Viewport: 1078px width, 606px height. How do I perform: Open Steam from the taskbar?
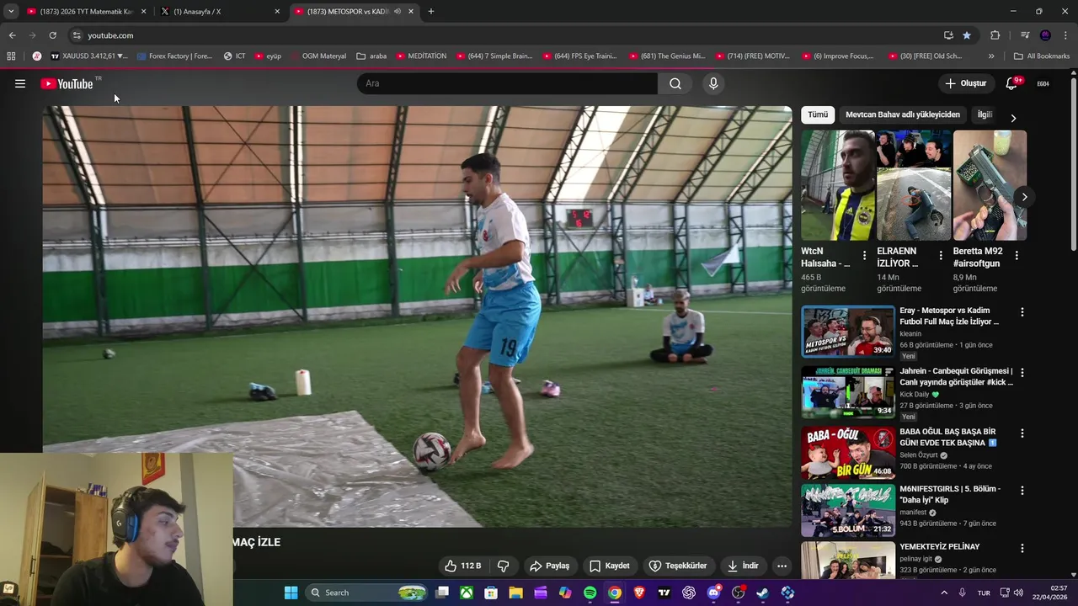(763, 593)
